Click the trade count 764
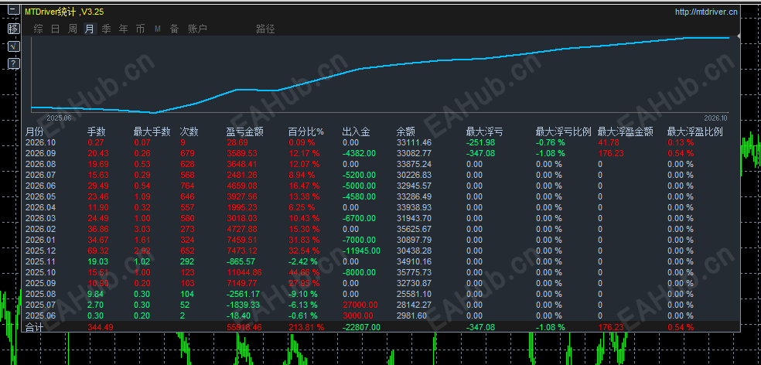761x365 pixels. tap(187, 186)
